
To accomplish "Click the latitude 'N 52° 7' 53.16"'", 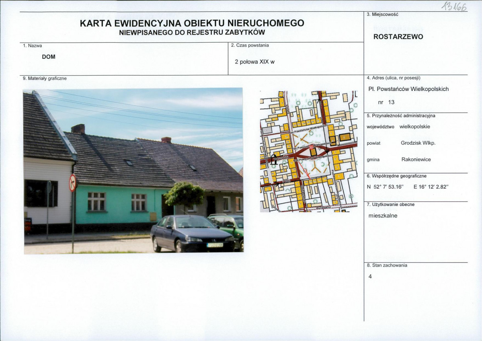I will pos(385,187).
